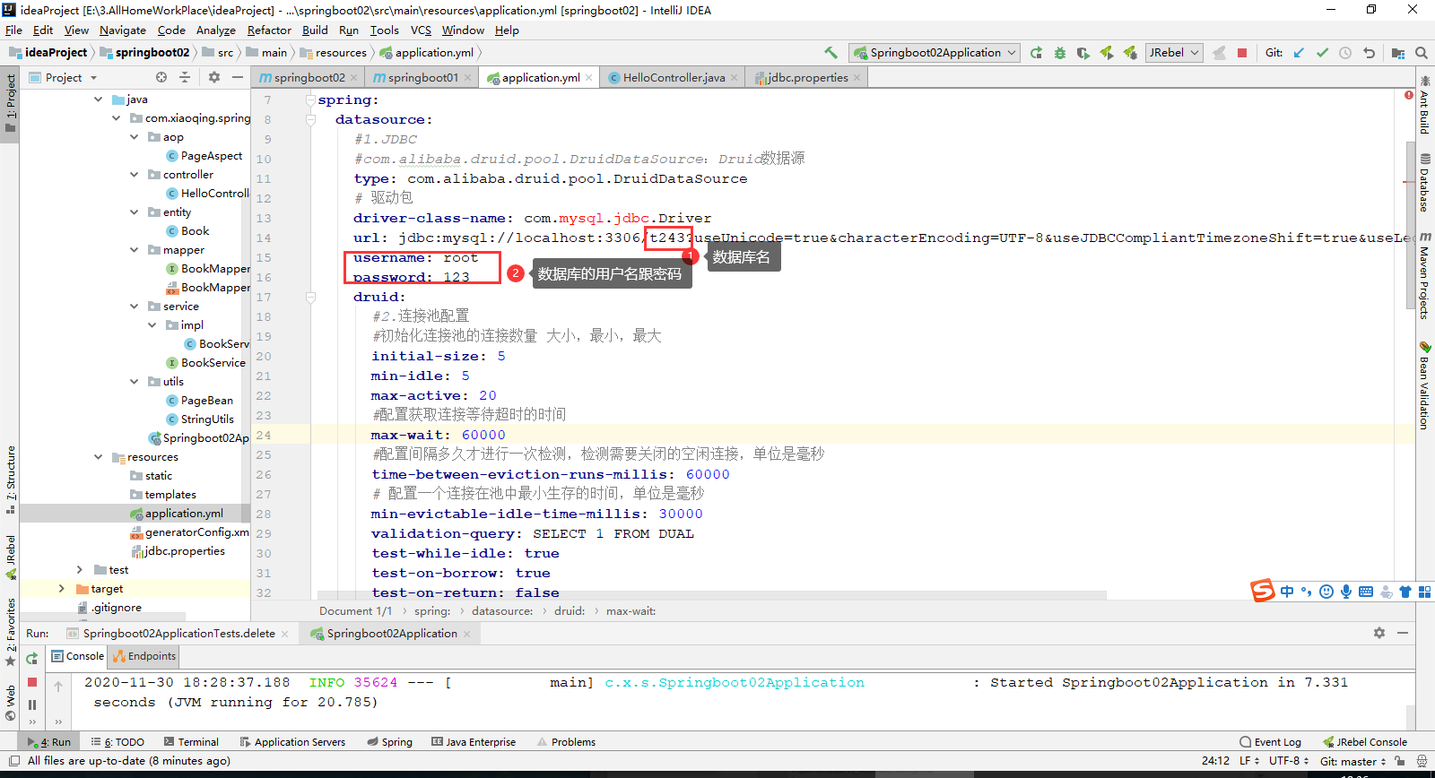Switch to springboot01 editor tab

point(422,78)
